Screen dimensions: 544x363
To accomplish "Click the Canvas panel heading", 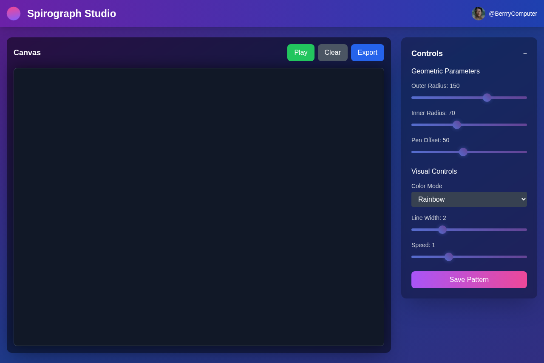I will 27,53.
